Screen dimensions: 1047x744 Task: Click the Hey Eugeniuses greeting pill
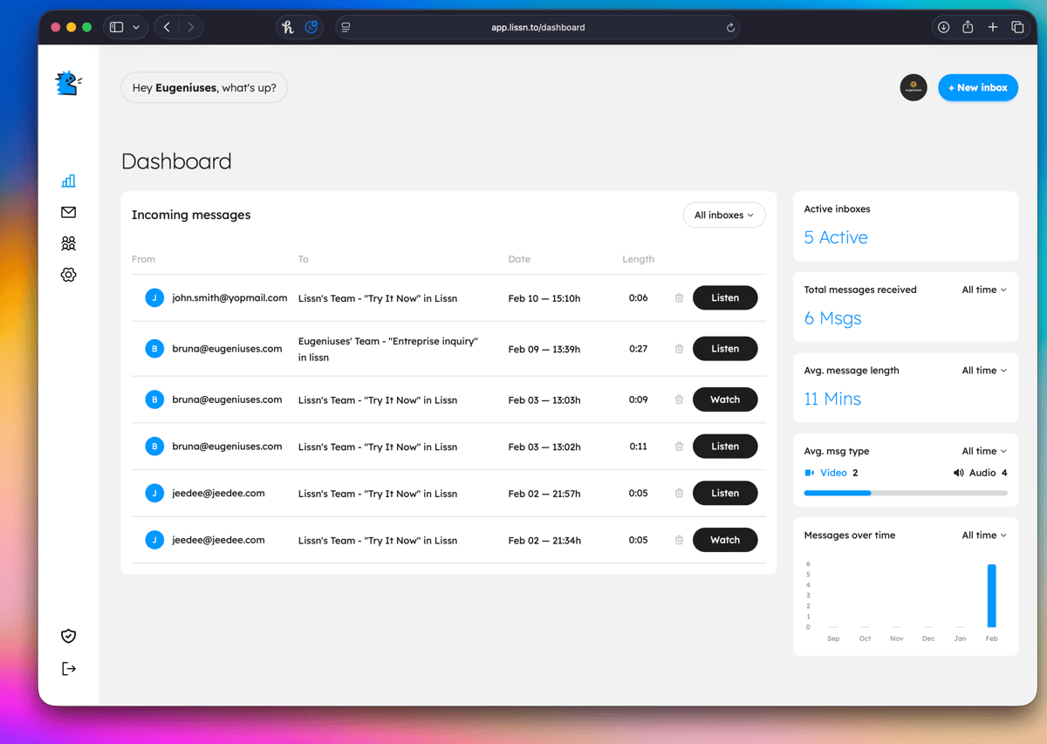point(204,87)
